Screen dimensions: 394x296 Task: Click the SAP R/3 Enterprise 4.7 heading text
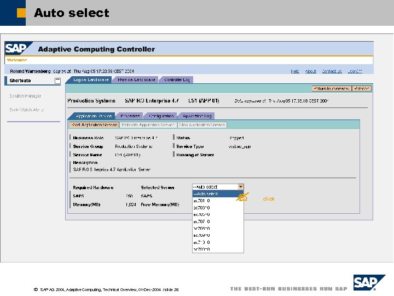(x=152, y=101)
